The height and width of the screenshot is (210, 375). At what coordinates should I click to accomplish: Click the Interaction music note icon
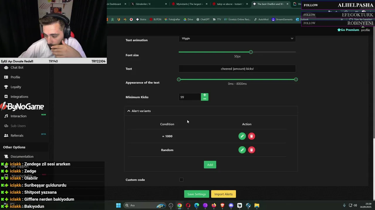(x=6, y=116)
